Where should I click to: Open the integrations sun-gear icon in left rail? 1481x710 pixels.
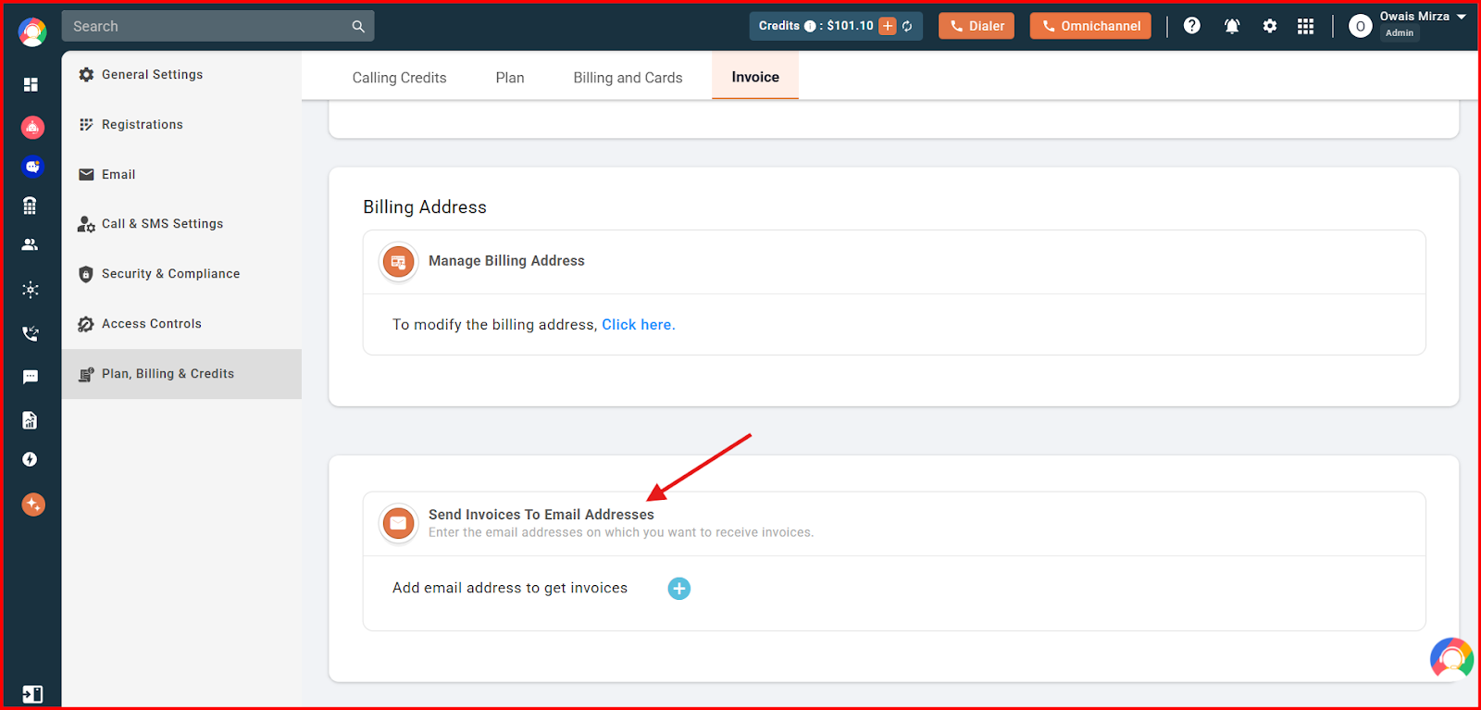pos(31,290)
